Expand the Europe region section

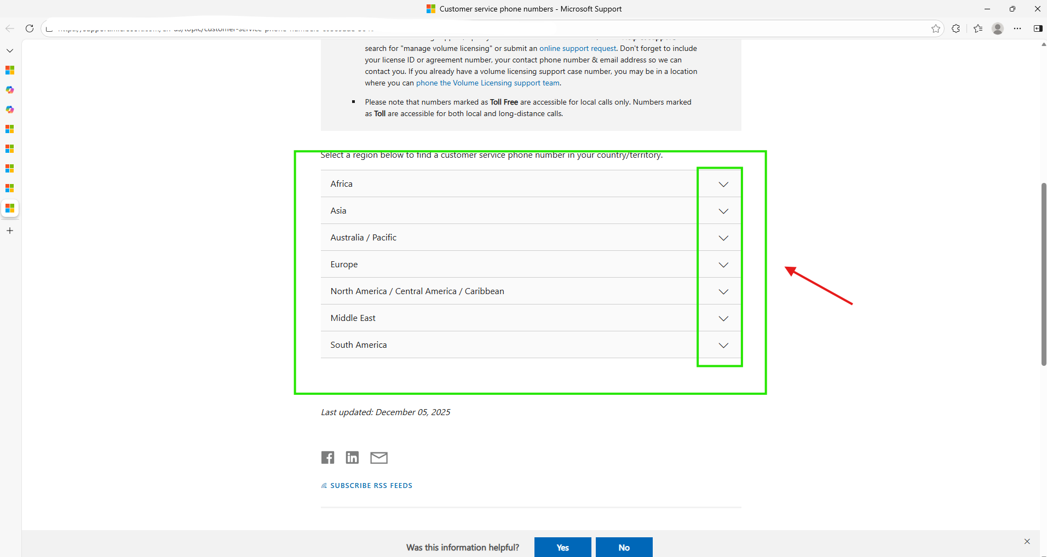click(x=531, y=264)
